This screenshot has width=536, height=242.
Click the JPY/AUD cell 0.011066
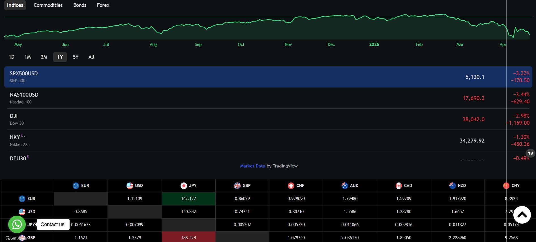350,225
